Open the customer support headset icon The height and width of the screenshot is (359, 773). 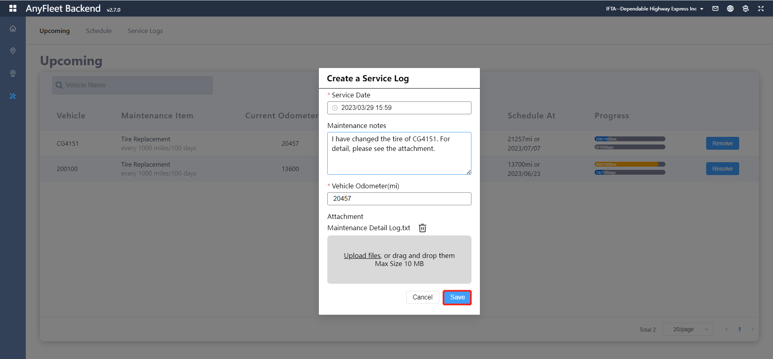(746, 8)
